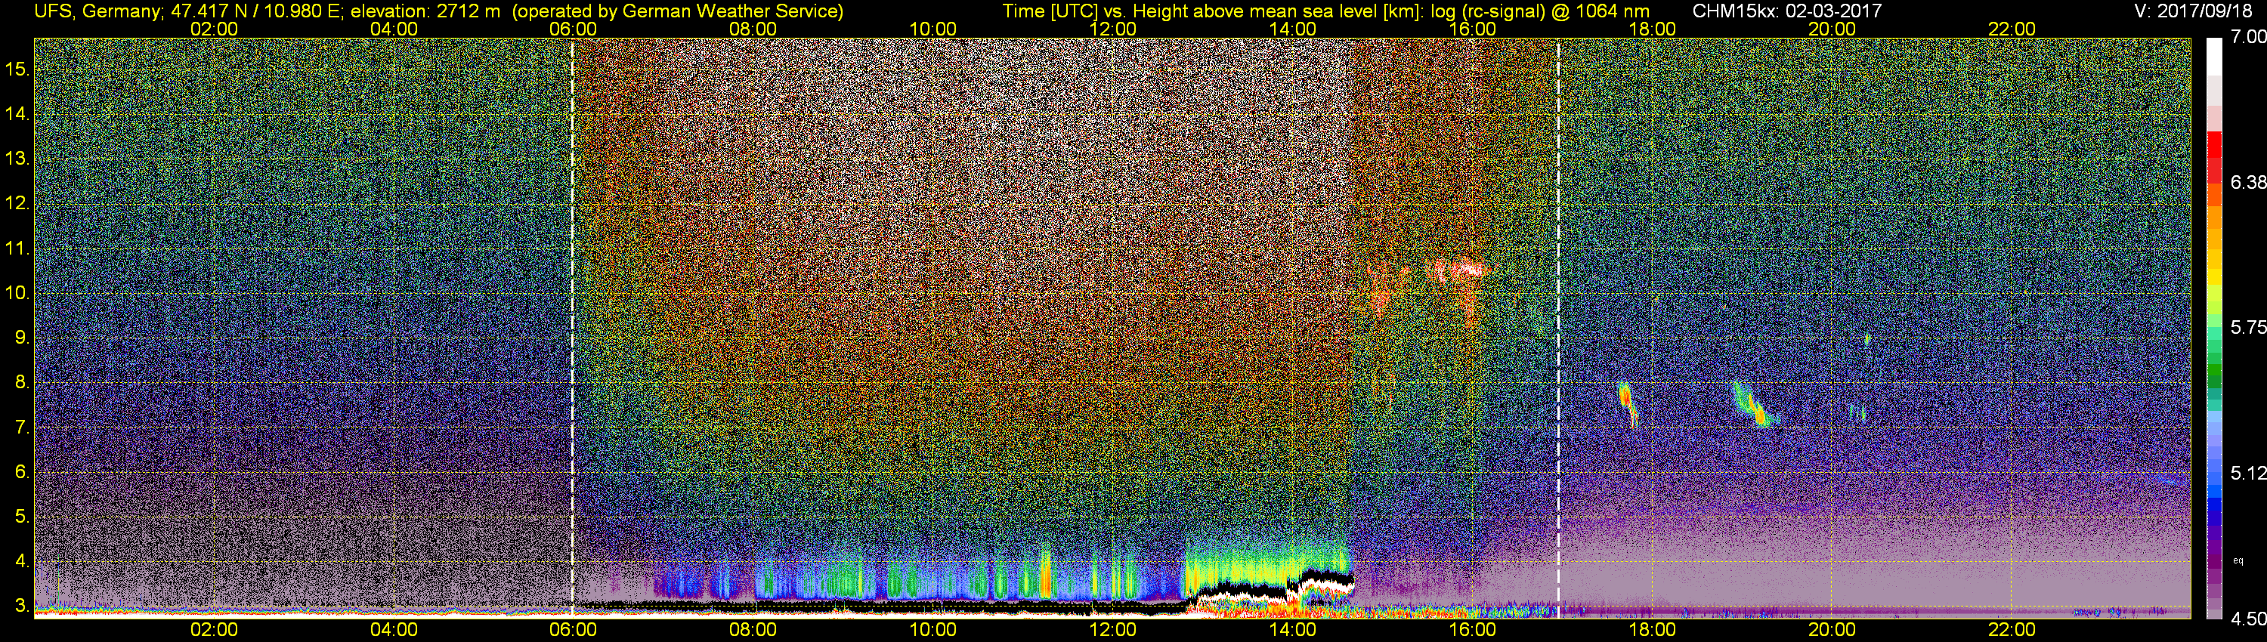Click "06:00" on the top time axis
Image resolution: width=2267 pixels, height=642 pixels.
point(573,29)
